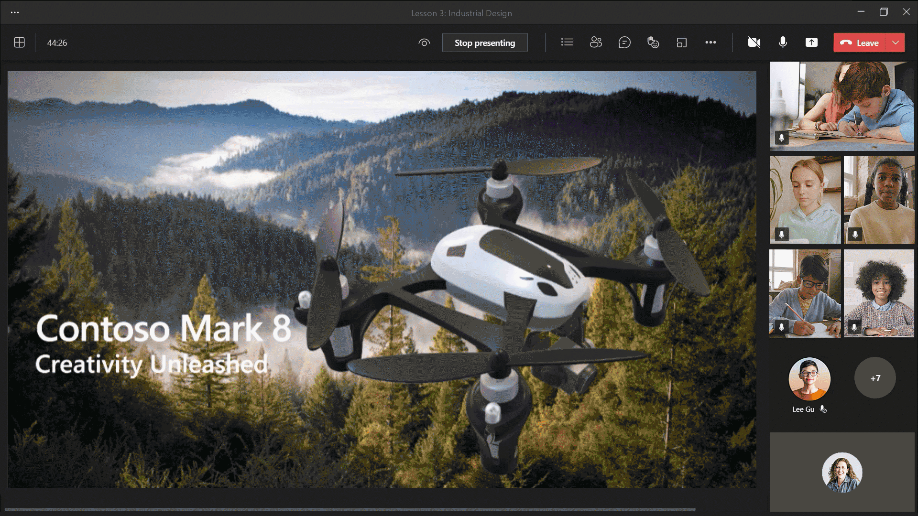
Task: Open raise hand reactions icon
Action: tap(653, 43)
